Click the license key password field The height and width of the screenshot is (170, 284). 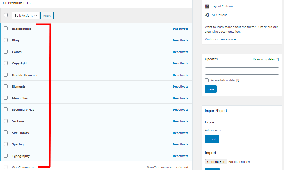pyautogui.click(x=242, y=71)
